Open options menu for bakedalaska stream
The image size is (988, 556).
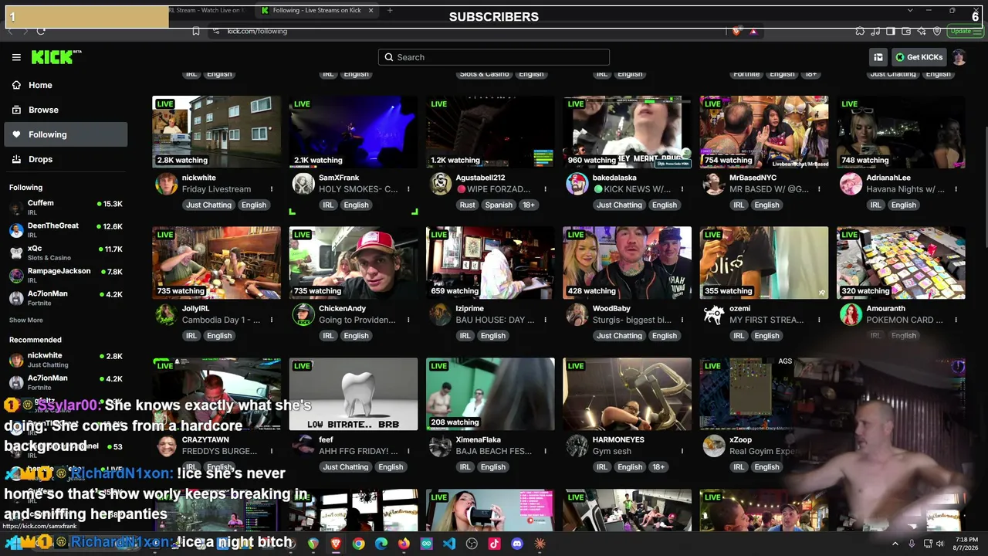tap(682, 189)
